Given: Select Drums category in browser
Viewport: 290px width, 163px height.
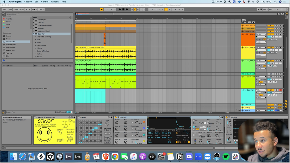Looking at the screenshot, I should [8, 39].
